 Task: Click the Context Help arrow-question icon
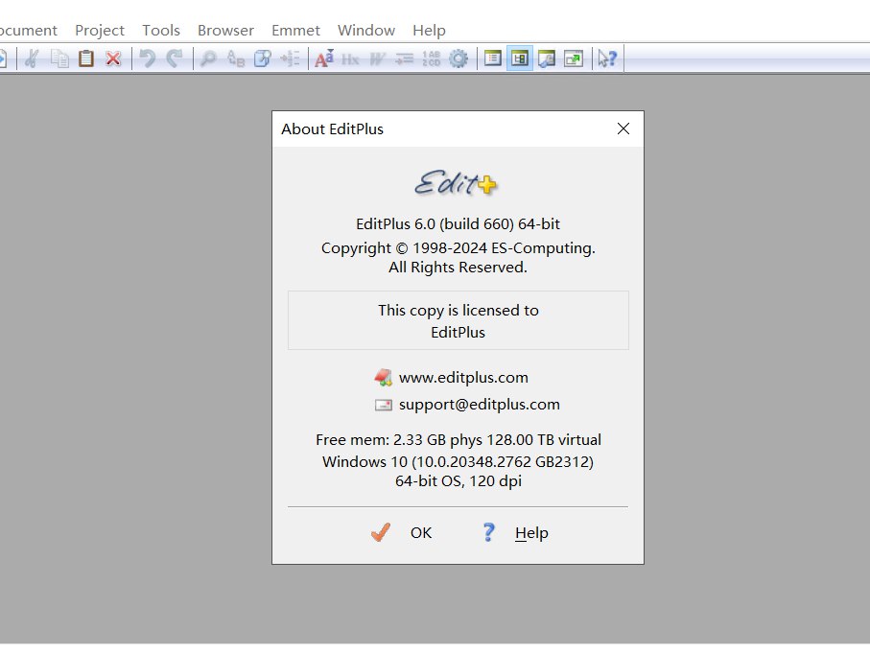click(607, 58)
